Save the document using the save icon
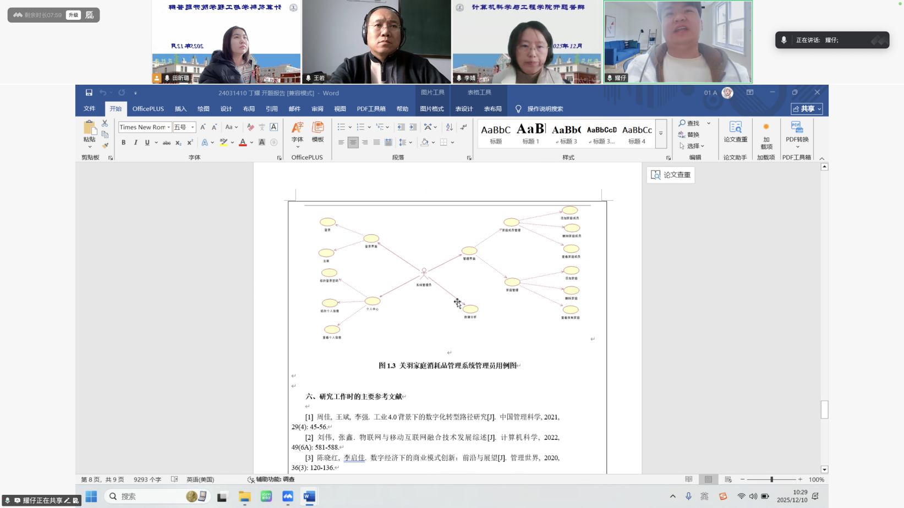 coord(89,92)
